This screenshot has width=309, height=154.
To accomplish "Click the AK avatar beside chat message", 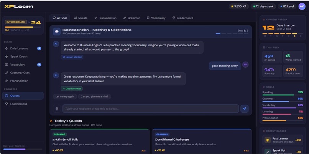I will tap(245, 65).
